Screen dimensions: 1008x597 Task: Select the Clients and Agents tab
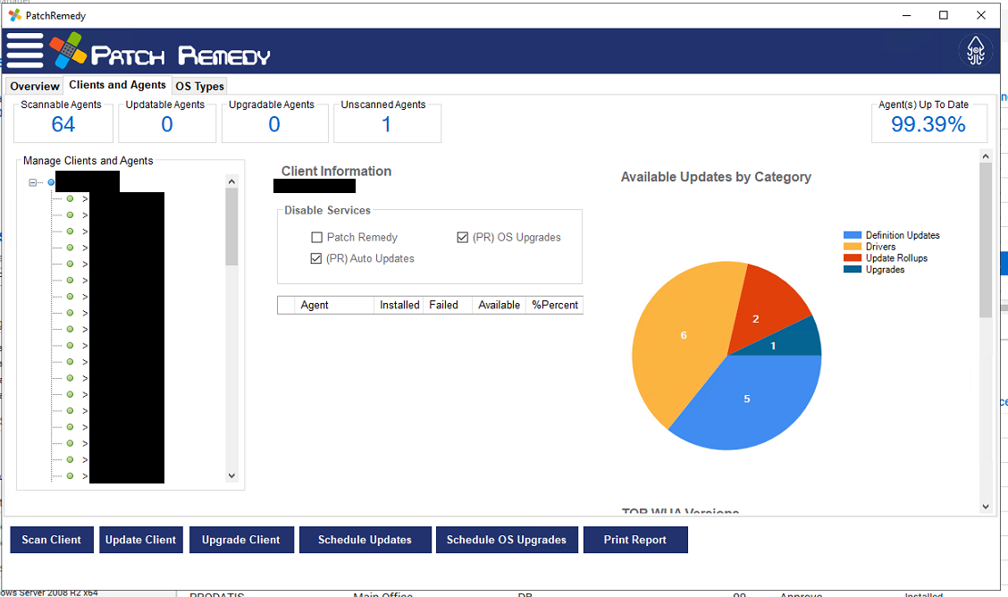(x=118, y=85)
